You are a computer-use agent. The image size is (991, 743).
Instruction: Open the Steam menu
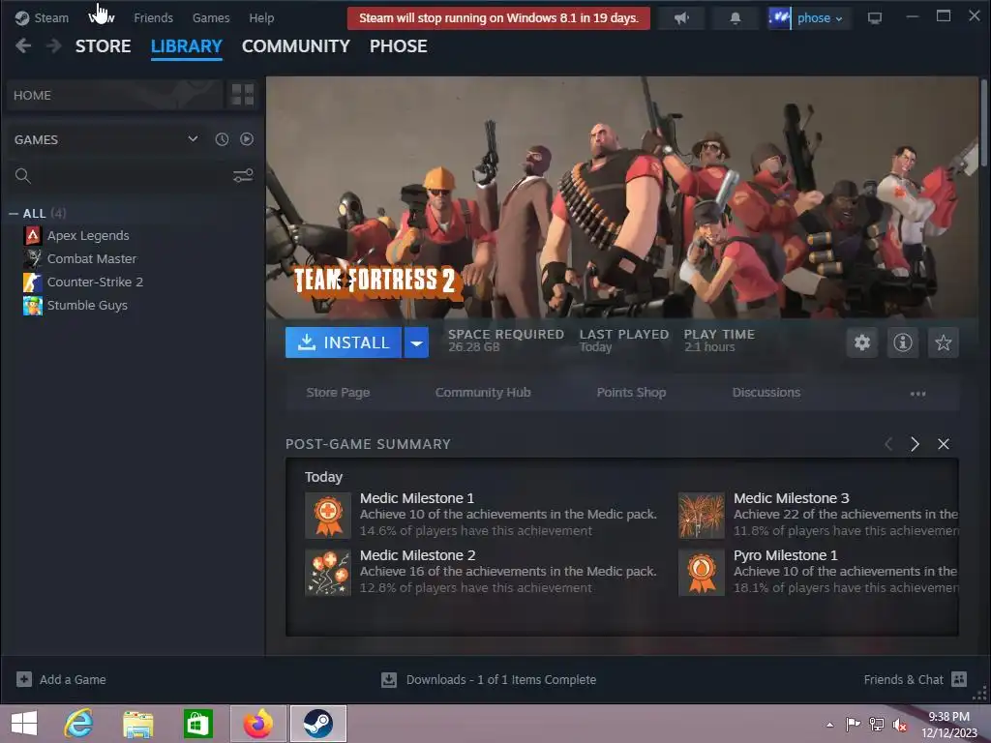tap(42, 17)
